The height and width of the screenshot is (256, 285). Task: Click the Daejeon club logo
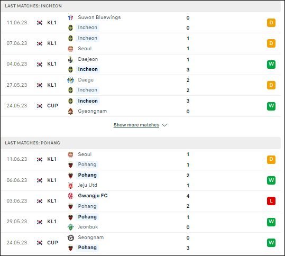point(70,59)
